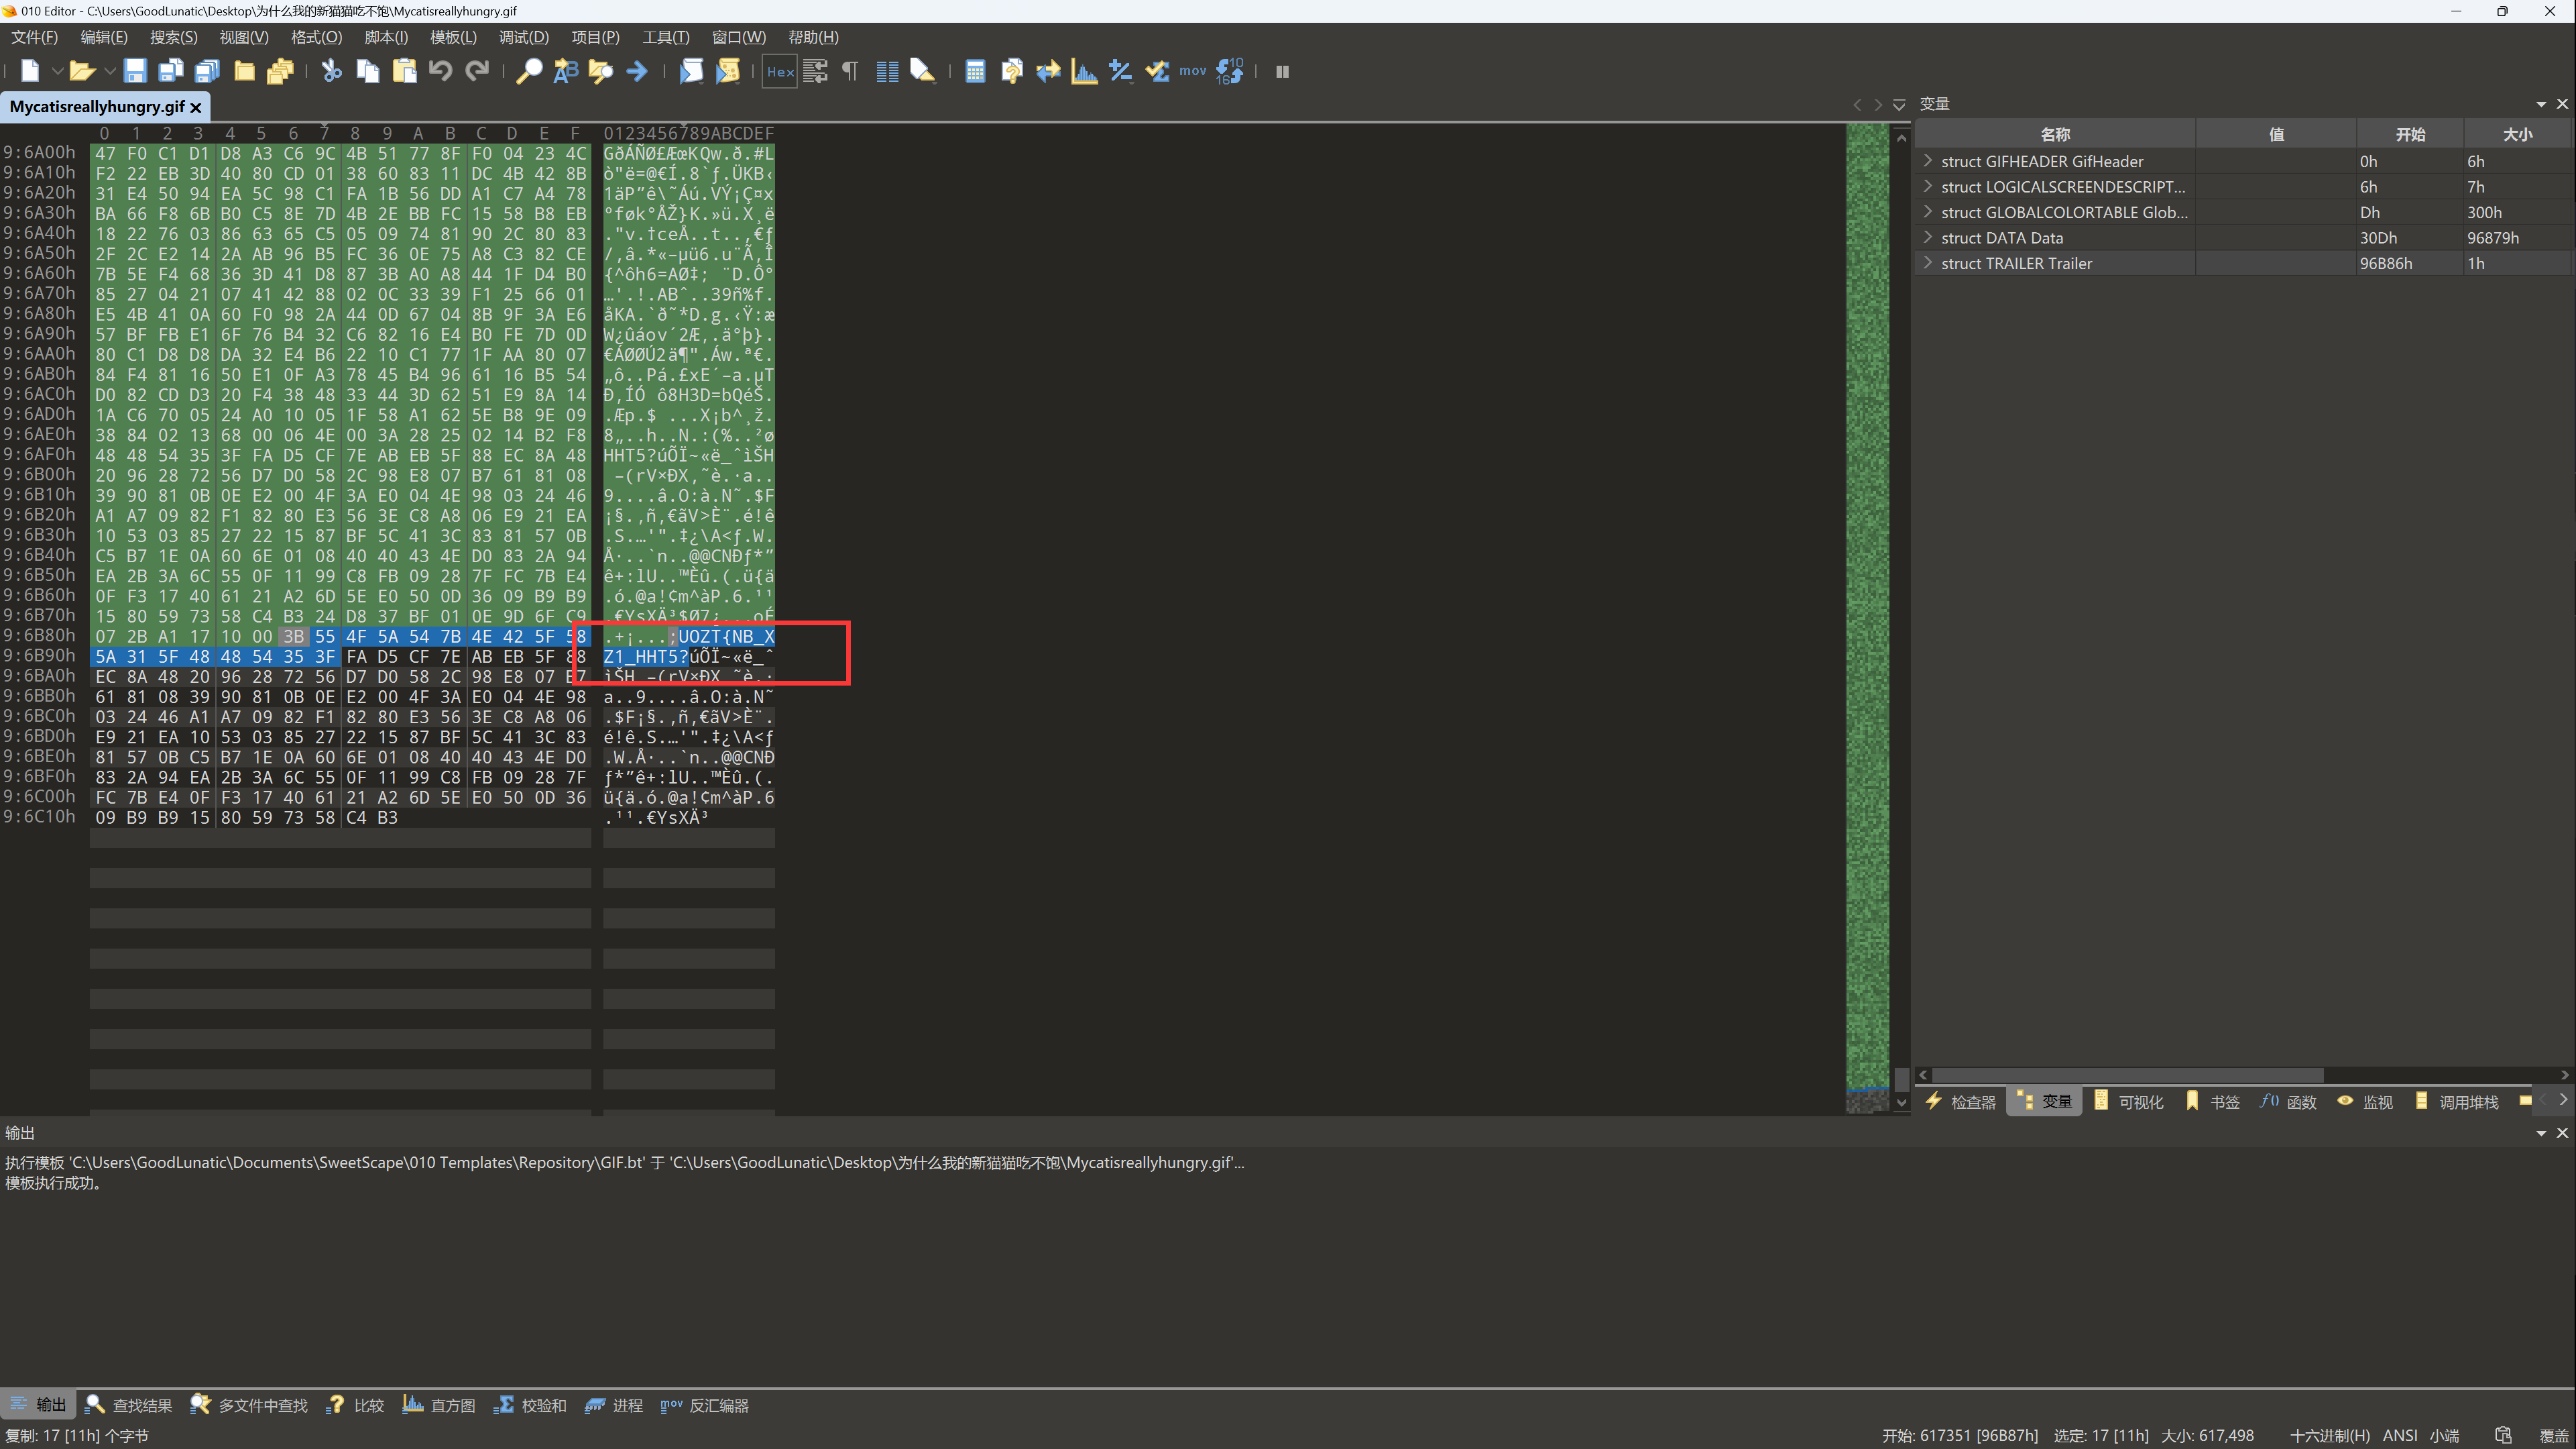The image size is (2576, 1449).
Task: Toggle show whitespace pilcrow icon
Action: 850,71
